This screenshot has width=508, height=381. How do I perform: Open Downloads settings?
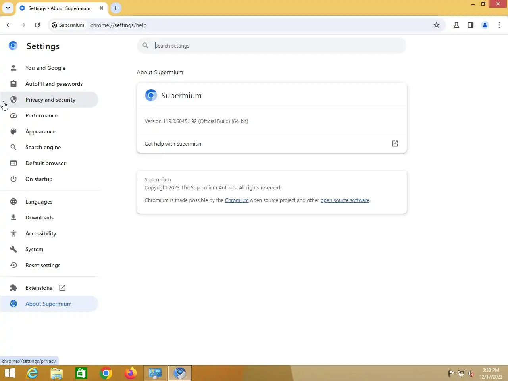click(x=49, y=217)
